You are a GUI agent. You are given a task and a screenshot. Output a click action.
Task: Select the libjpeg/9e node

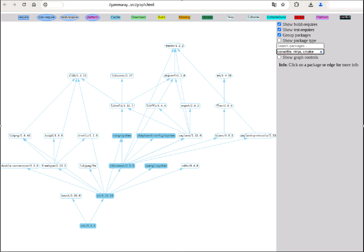88,166
